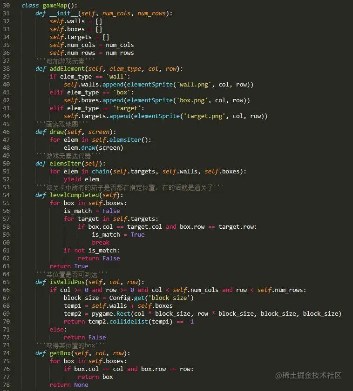353x391 pixels.
Task: Click 'is_match = False' on line 56
Action: [x=92, y=211]
